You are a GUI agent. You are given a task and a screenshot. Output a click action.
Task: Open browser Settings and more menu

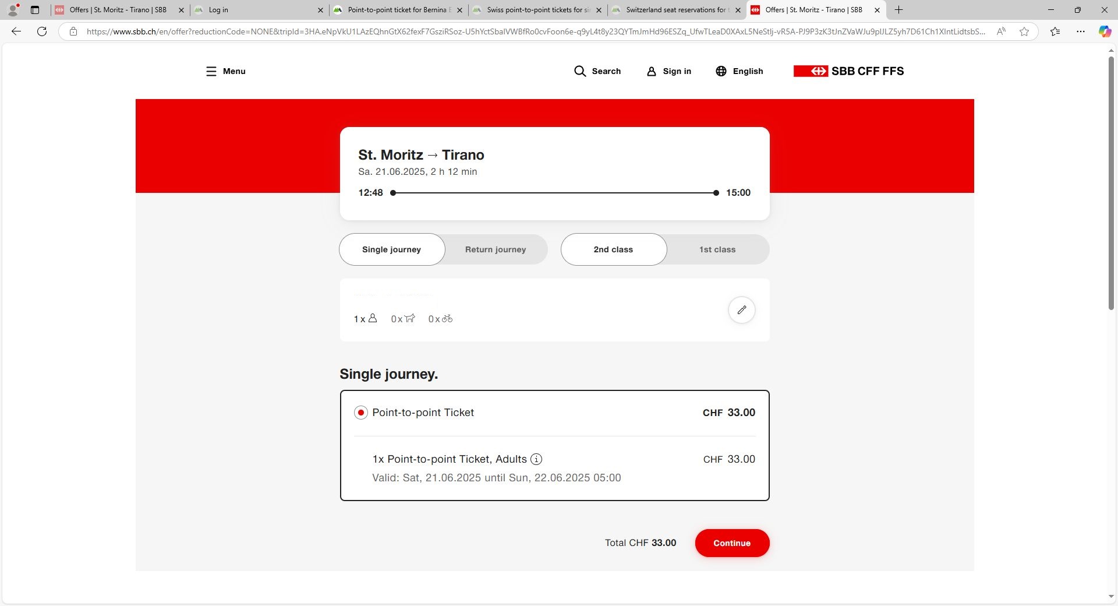(1080, 31)
